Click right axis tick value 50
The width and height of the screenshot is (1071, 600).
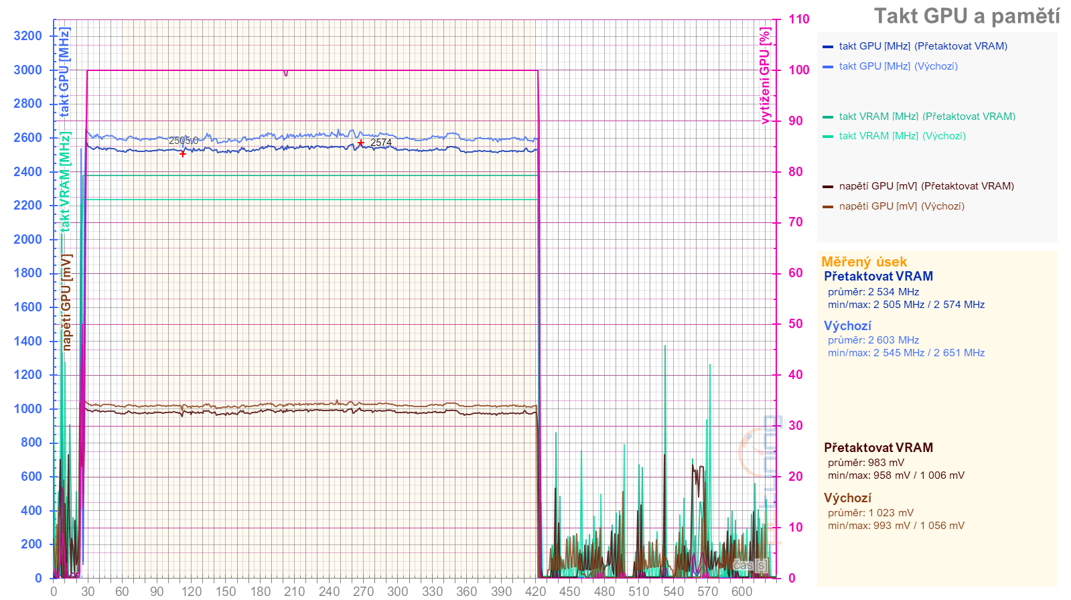pos(795,323)
